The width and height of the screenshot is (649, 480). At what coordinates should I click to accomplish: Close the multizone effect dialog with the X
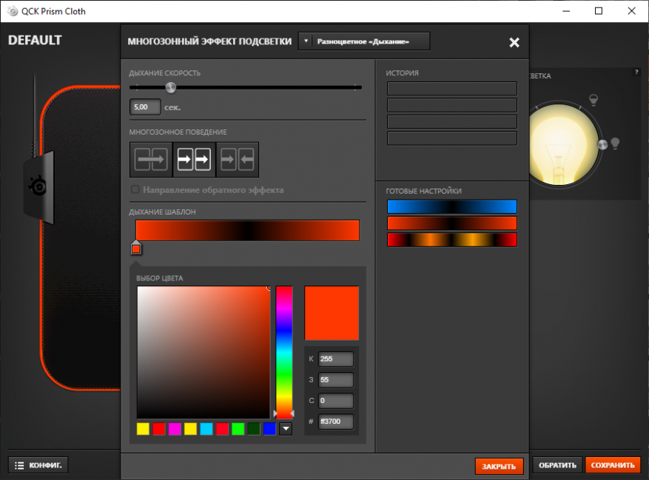(x=514, y=42)
